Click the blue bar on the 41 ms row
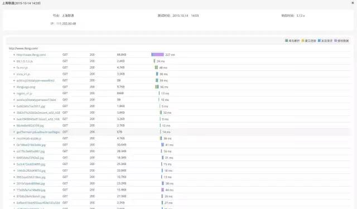Viewport: 357px width, 209px height. coord(162,145)
